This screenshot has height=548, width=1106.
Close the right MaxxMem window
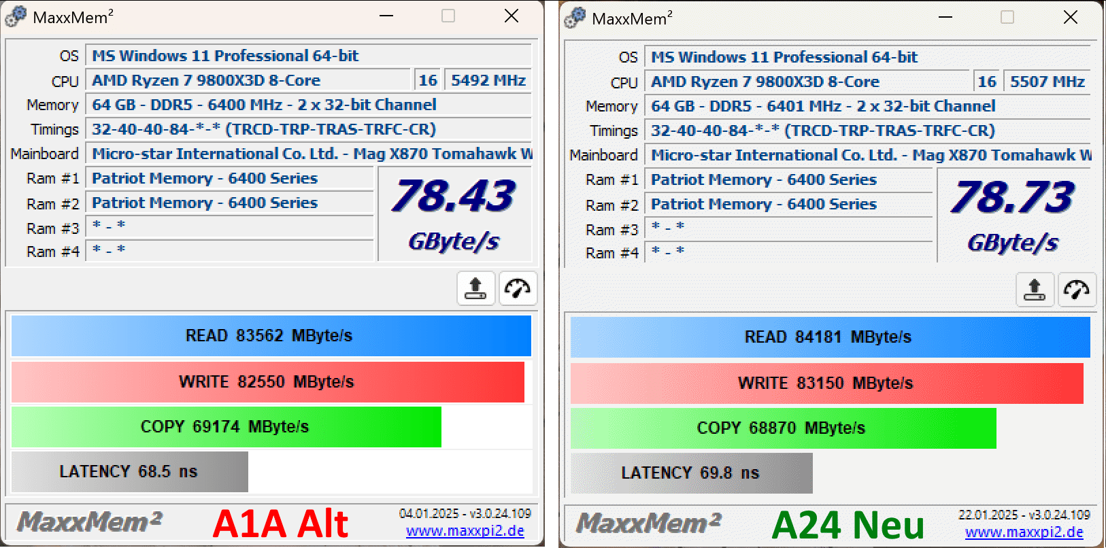click(1071, 17)
